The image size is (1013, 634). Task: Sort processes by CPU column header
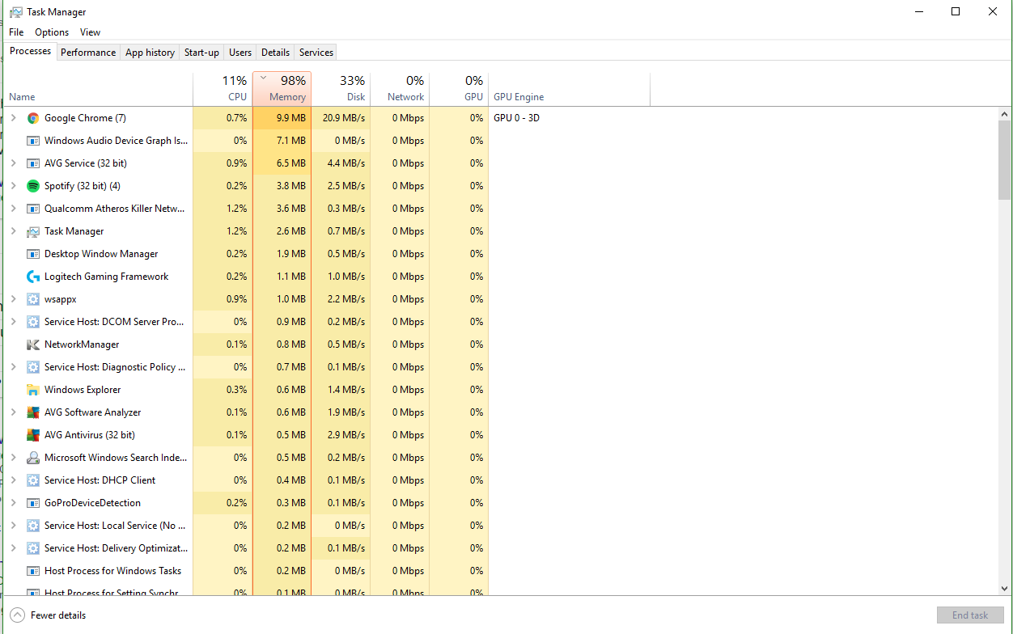[223, 89]
